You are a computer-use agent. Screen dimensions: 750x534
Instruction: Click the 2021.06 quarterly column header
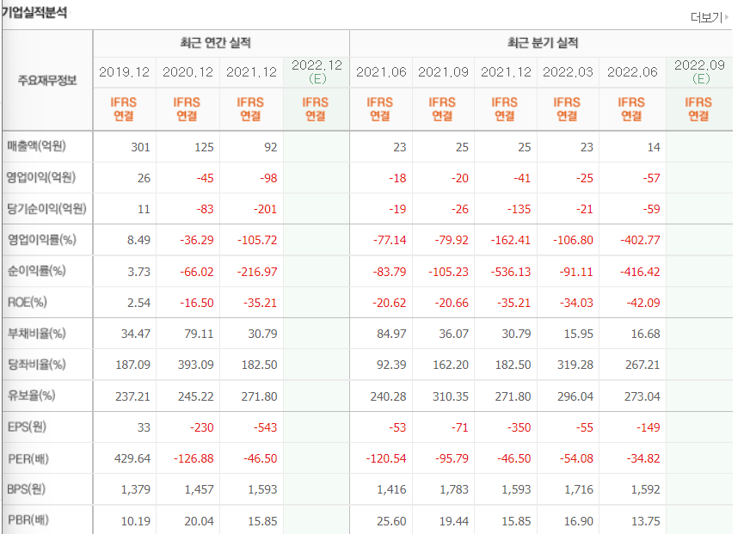(x=381, y=72)
